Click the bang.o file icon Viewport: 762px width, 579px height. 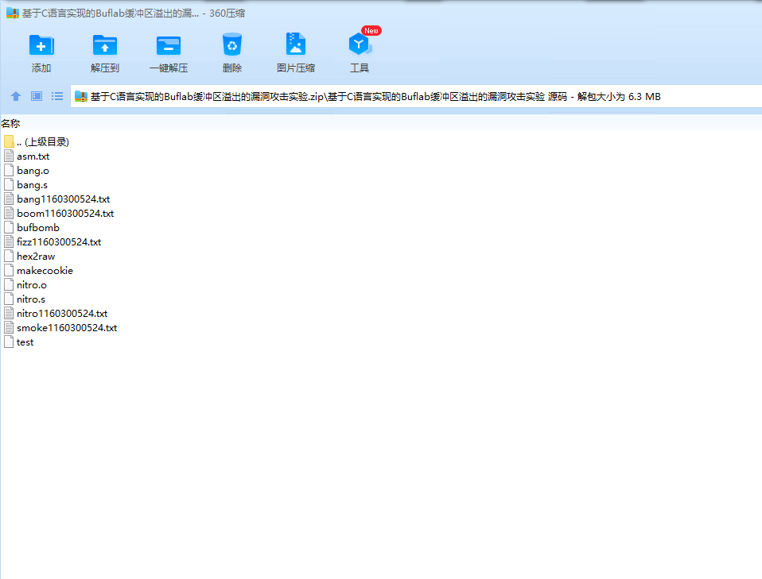[x=9, y=170]
